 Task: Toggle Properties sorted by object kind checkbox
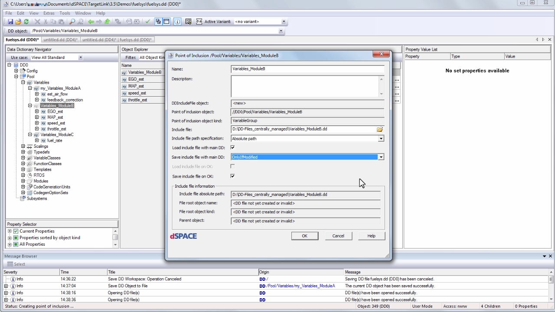pyautogui.click(x=16, y=237)
